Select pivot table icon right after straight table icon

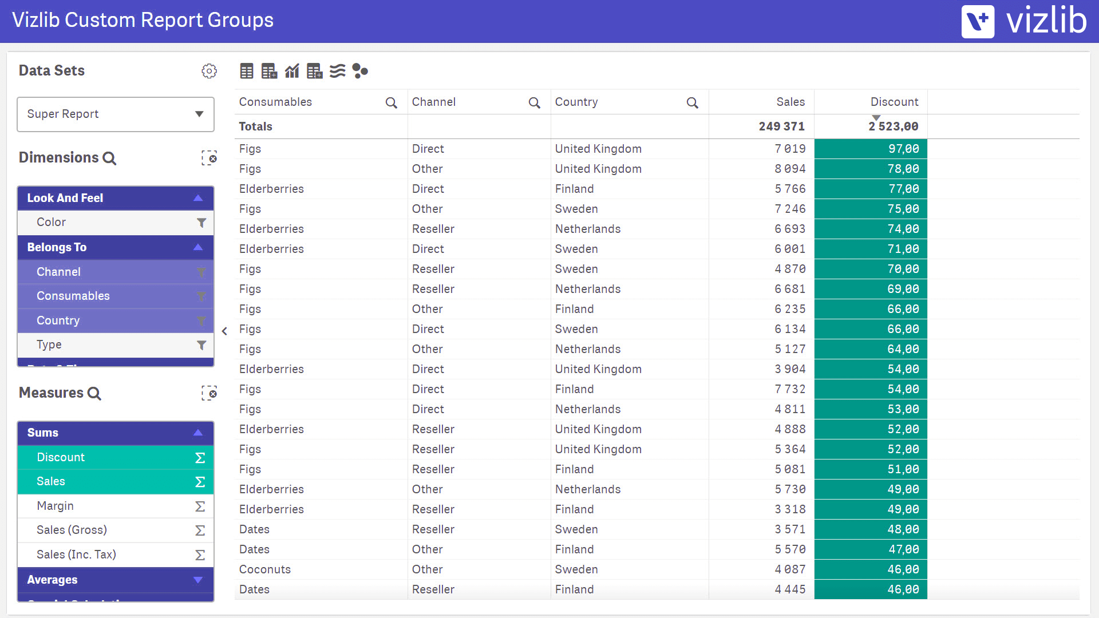(x=269, y=71)
